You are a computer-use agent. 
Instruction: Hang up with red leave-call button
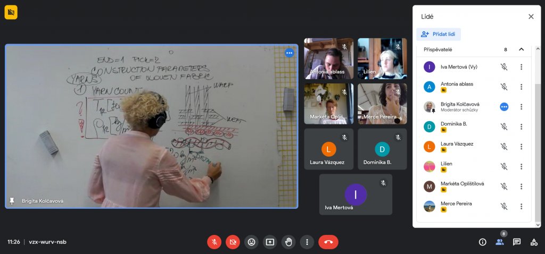[x=328, y=242]
